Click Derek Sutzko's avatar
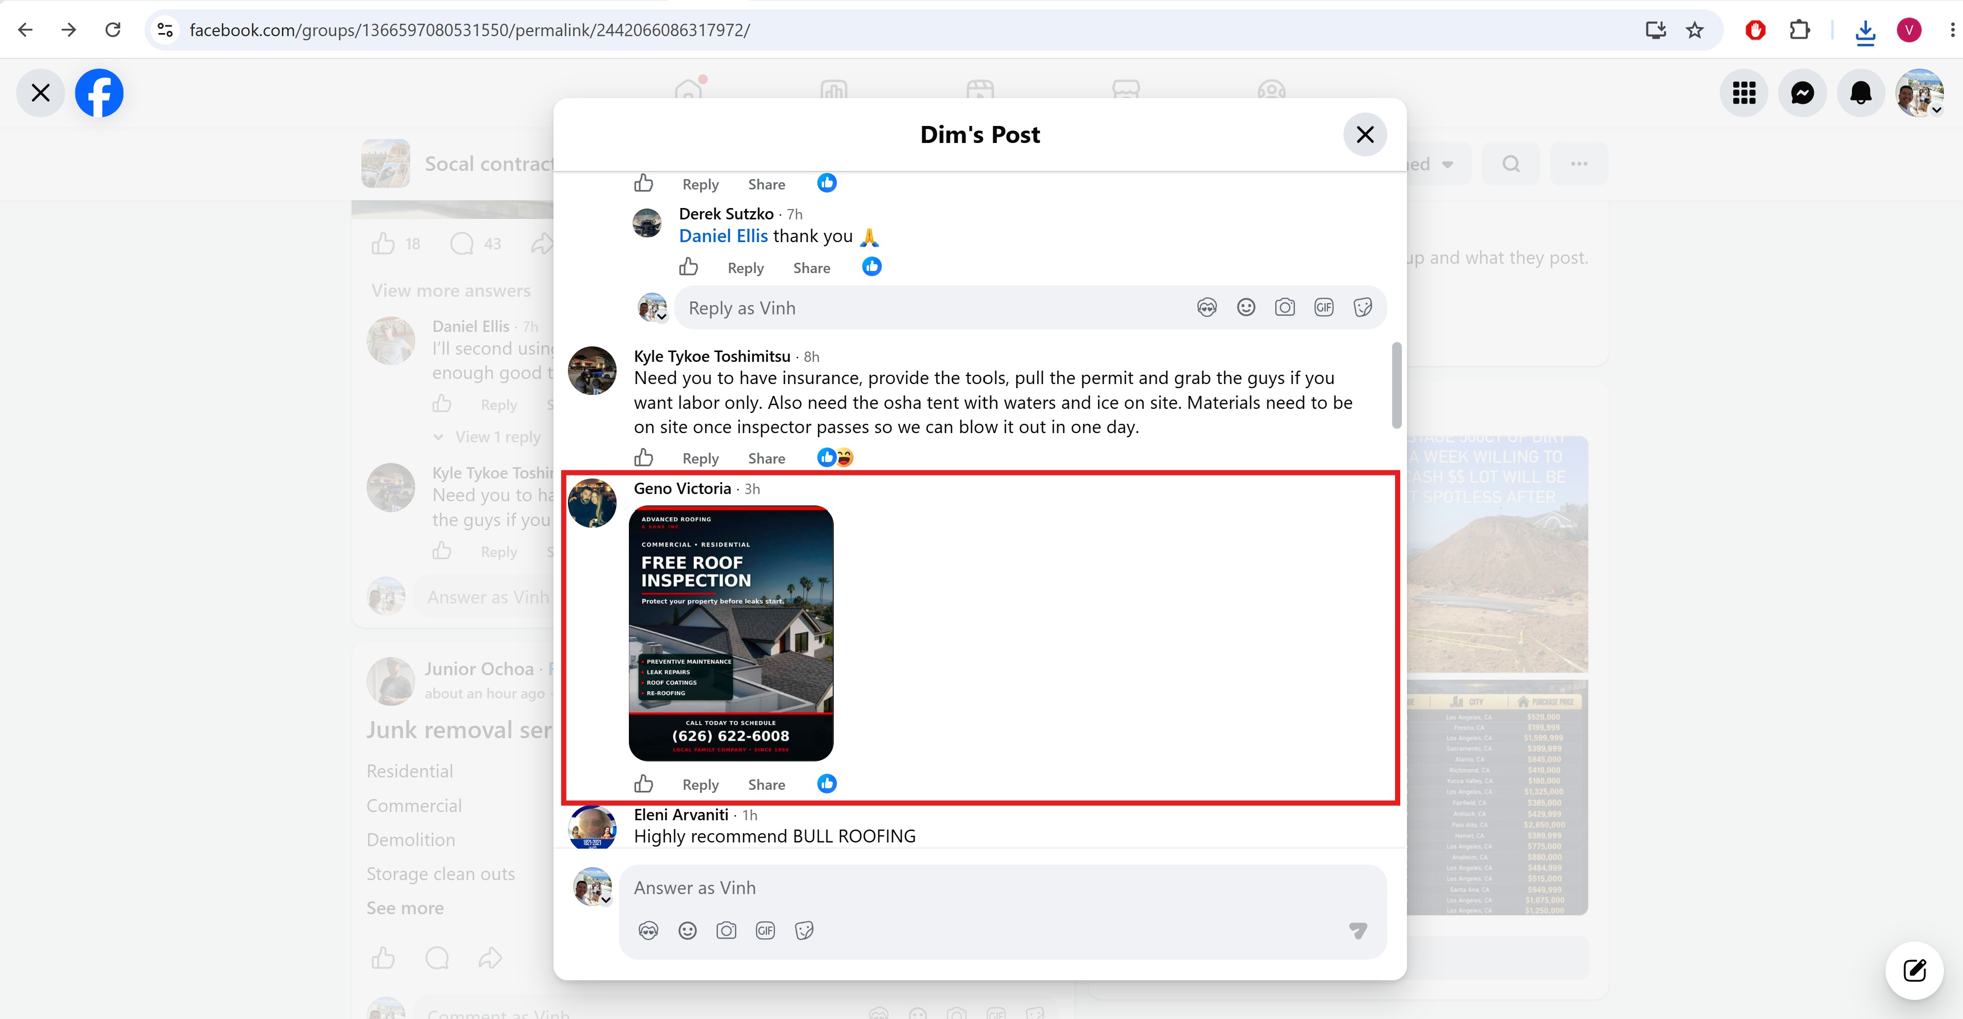The image size is (1963, 1019). pos(647,224)
